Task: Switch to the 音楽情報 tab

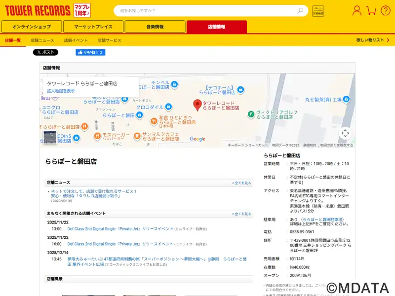Action: pos(155,27)
